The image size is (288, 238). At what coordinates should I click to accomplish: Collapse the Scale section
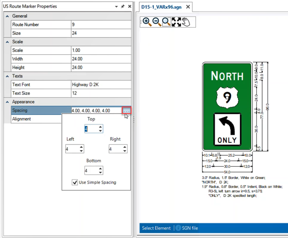tap(7, 42)
